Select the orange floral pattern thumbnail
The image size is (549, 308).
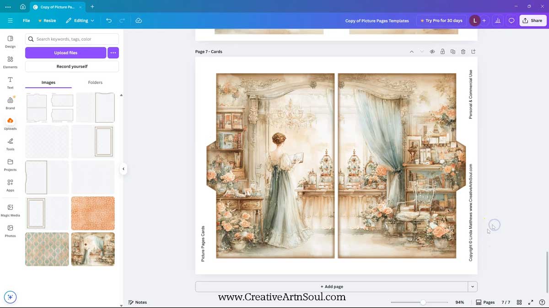[x=93, y=213]
